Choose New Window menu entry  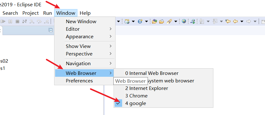click(x=85, y=21)
